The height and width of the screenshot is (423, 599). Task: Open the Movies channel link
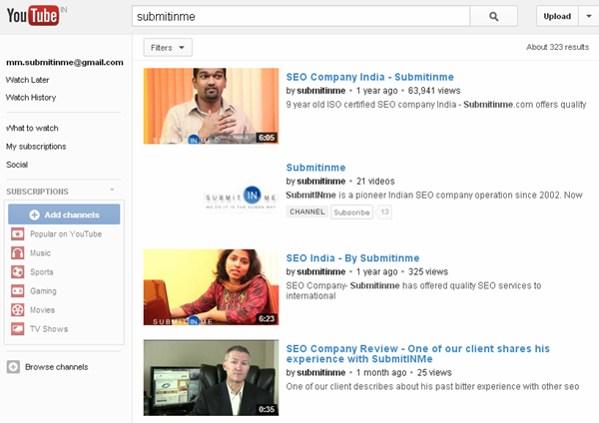click(42, 310)
